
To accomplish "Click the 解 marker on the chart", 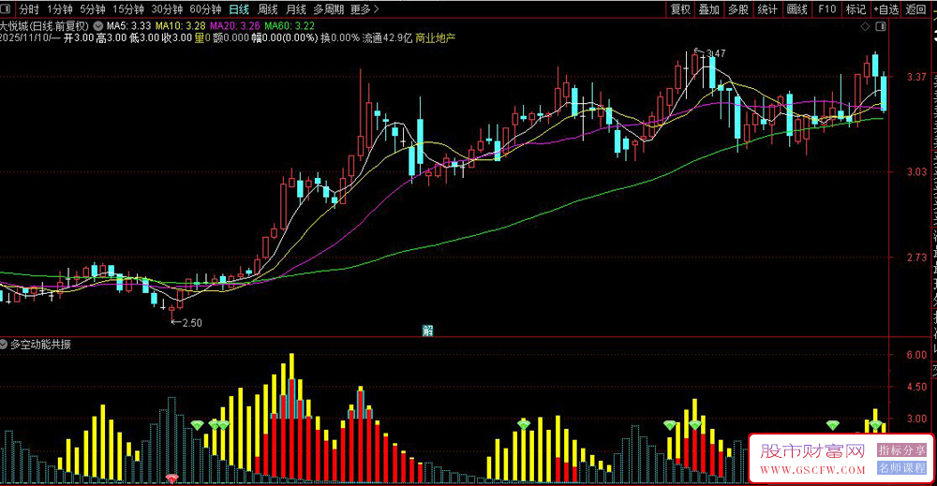I will pos(428,331).
